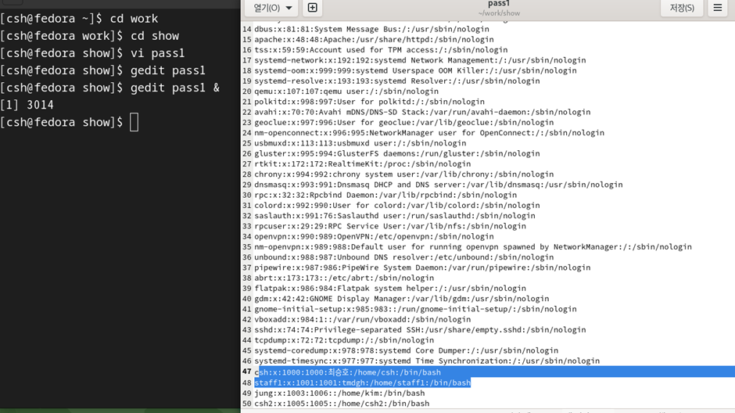This screenshot has height=413, width=735.
Task: Click the dnsmasq entry on line 29
Action: coord(439,185)
